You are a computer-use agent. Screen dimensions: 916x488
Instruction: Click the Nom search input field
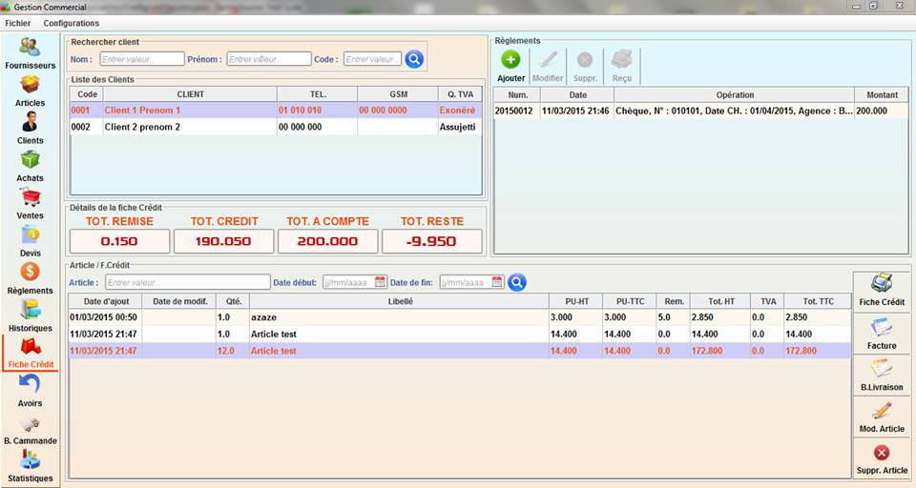pos(141,59)
